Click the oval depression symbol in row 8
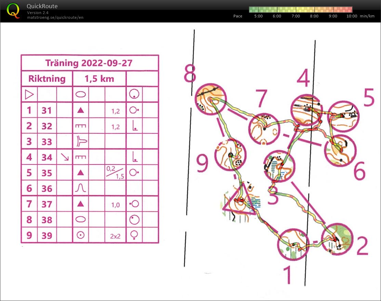The image size is (381, 301). click(80, 219)
